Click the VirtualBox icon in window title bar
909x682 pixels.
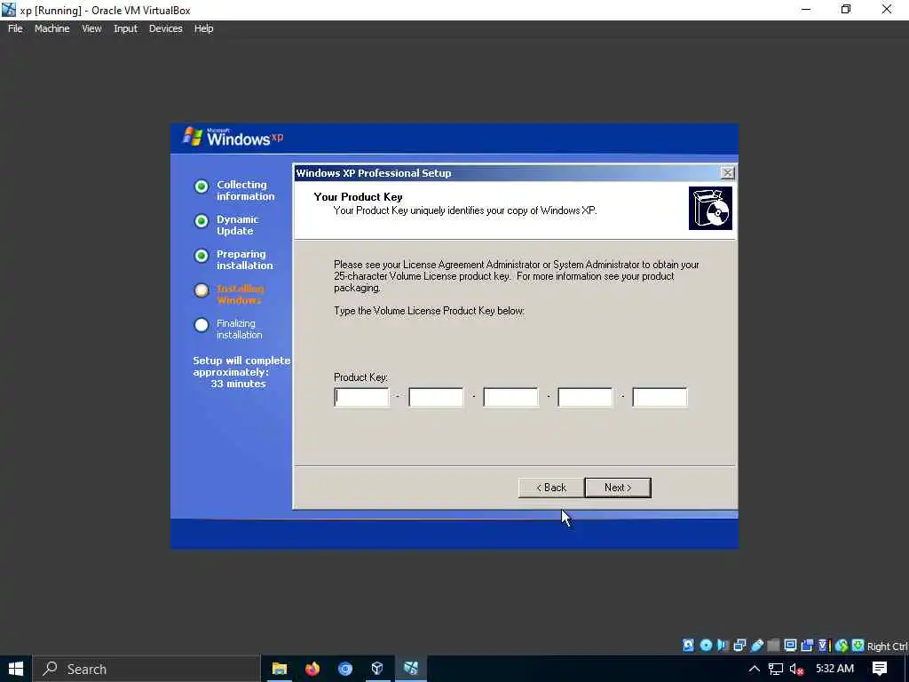coord(9,10)
